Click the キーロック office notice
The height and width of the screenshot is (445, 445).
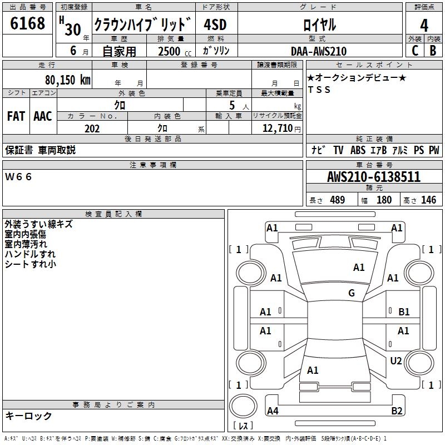[29, 416]
